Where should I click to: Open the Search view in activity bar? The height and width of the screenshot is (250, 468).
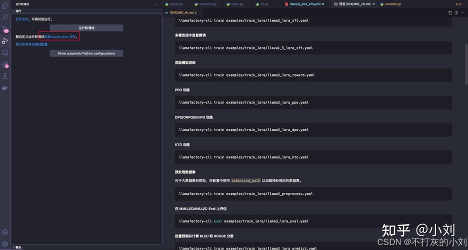(5, 17)
